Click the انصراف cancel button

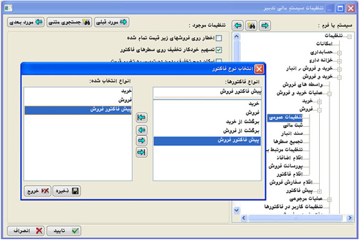(26, 230)
